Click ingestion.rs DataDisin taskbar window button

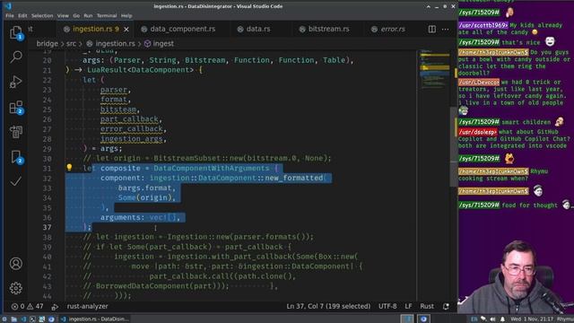(95, 319)
